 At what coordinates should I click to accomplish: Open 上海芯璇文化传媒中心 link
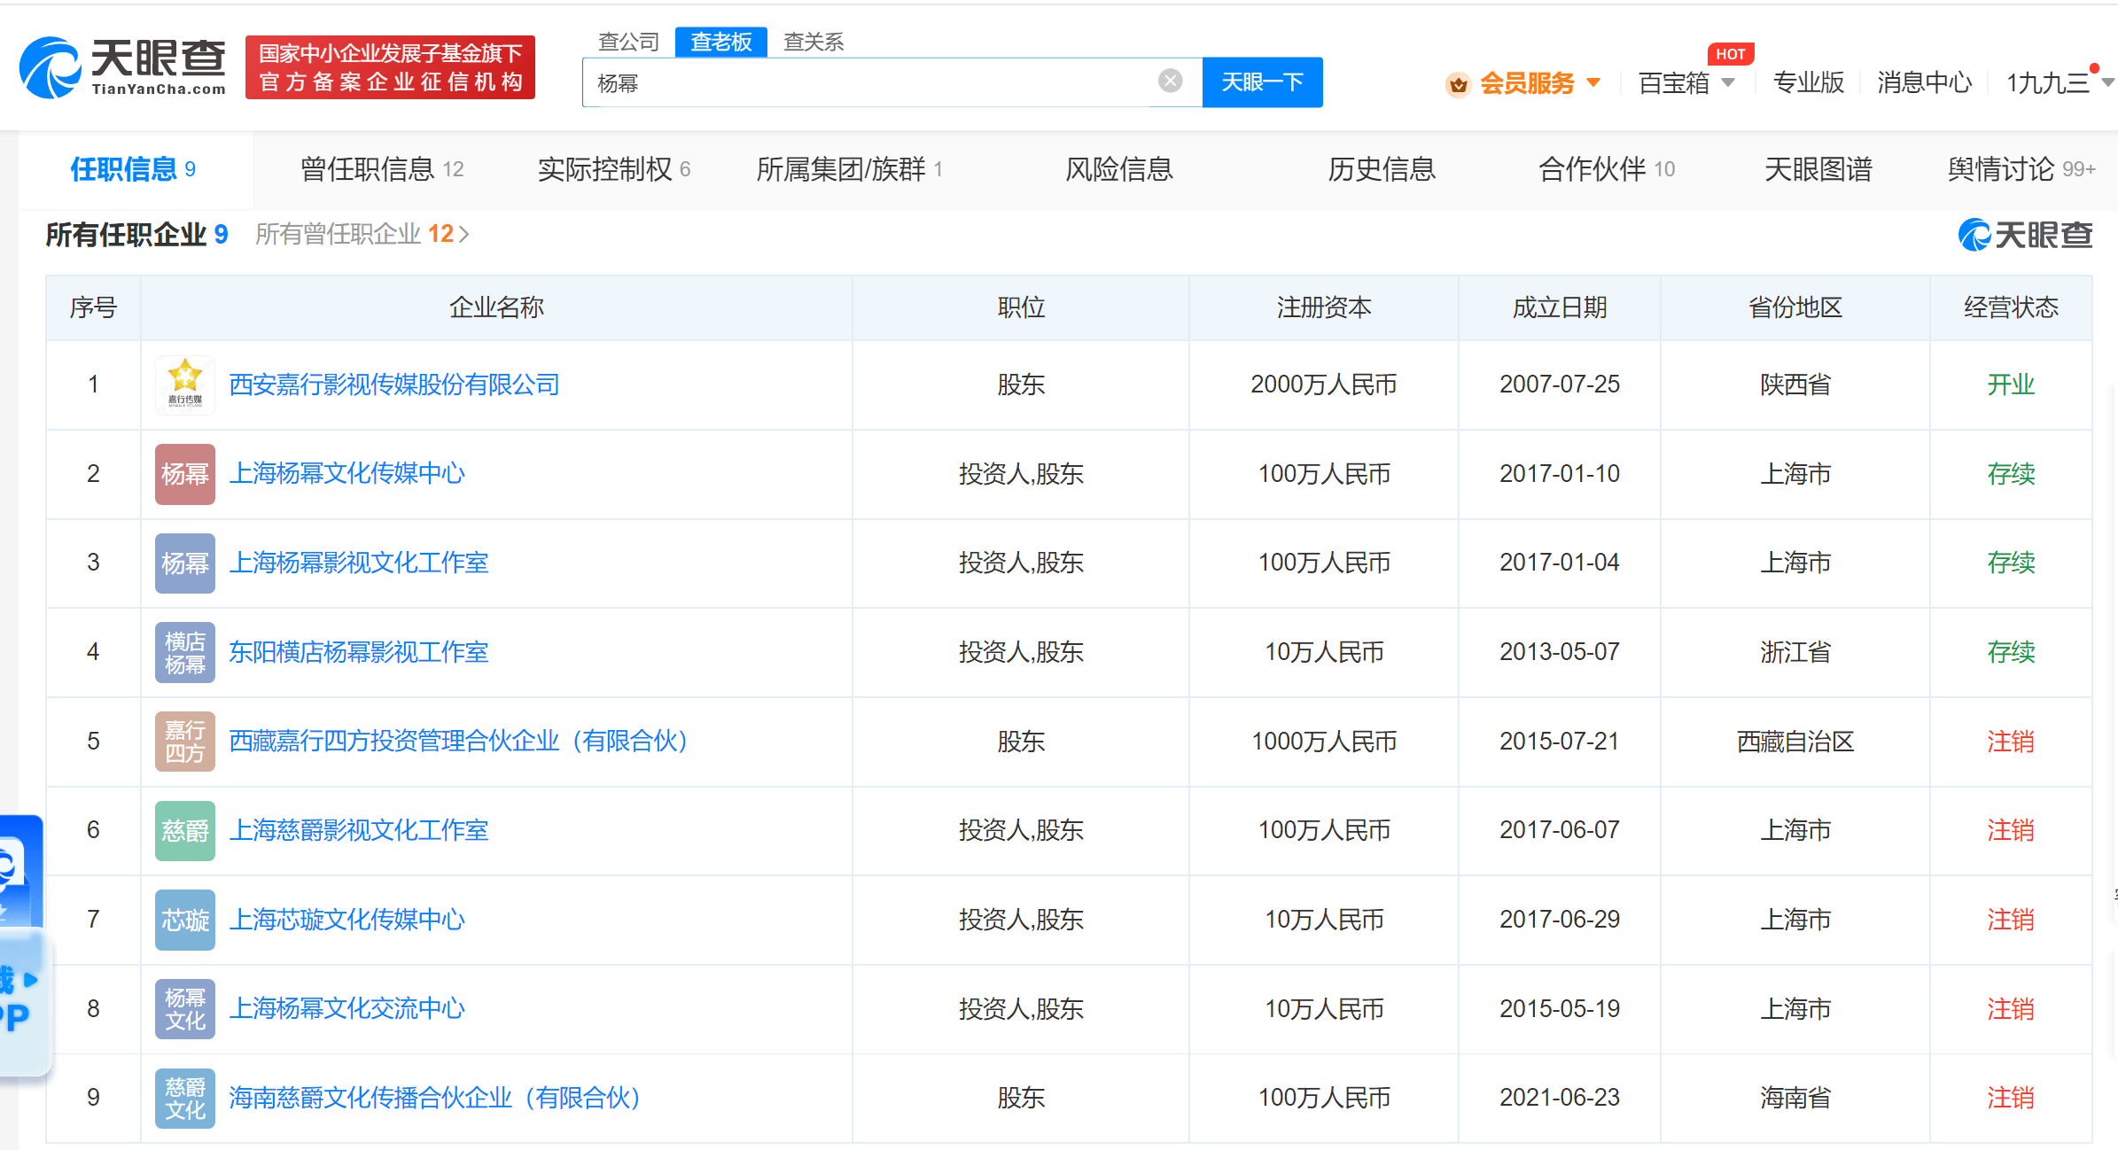[x=347, y=920]
